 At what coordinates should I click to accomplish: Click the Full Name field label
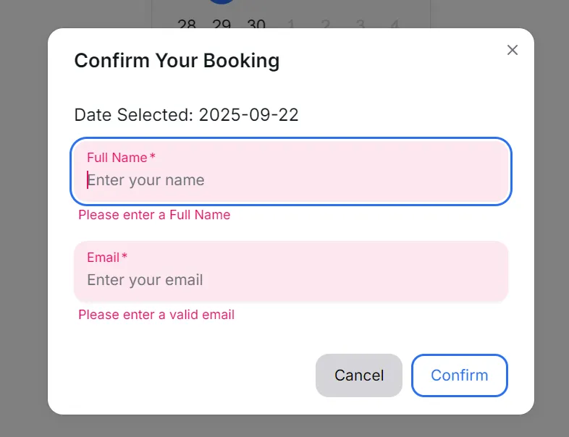[117, 158]
